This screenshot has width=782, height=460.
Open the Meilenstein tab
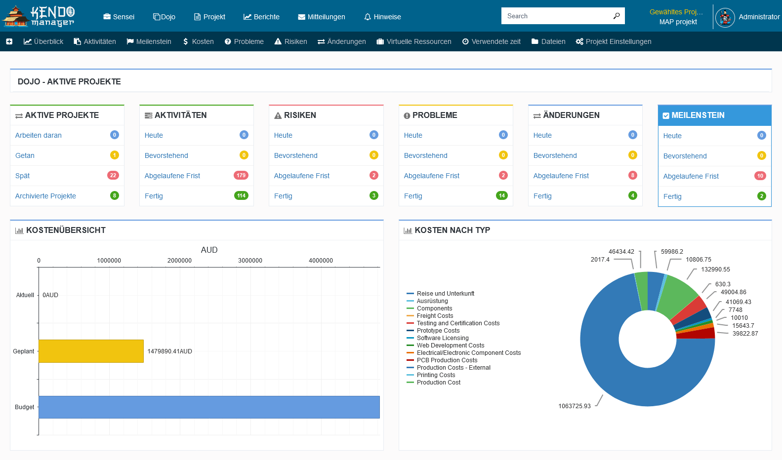point(149,41)
